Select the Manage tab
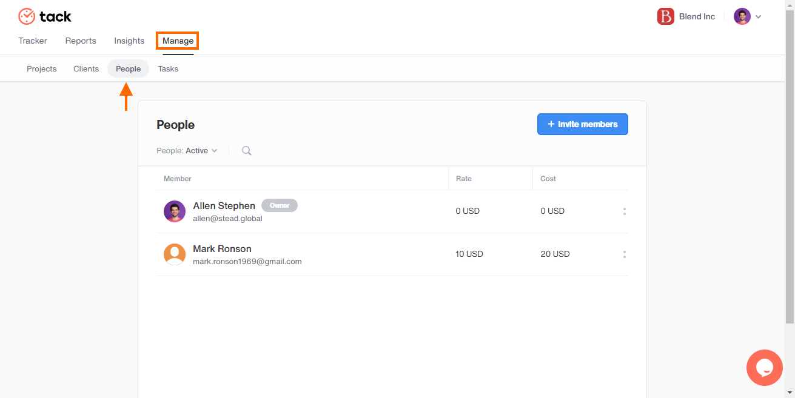This screenshot has height=398, width=795. point(178,41)
